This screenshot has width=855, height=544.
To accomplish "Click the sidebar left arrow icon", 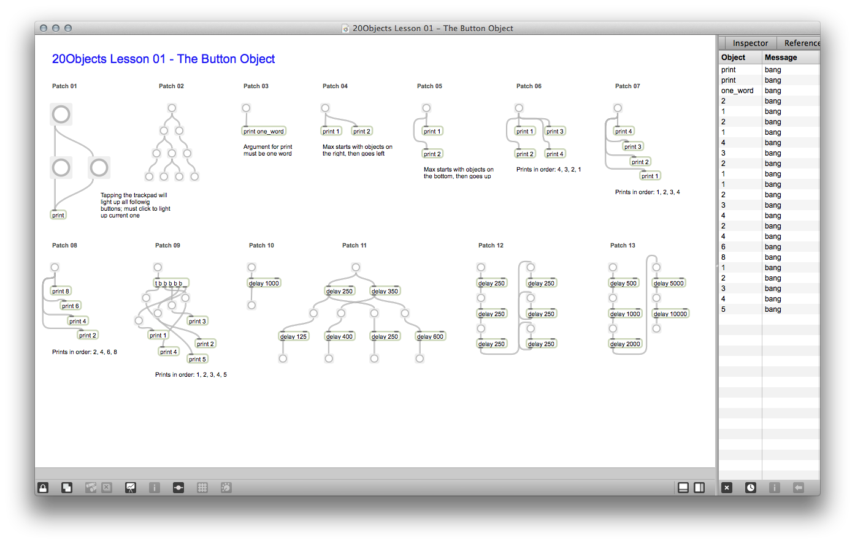I will pos(799,488).
